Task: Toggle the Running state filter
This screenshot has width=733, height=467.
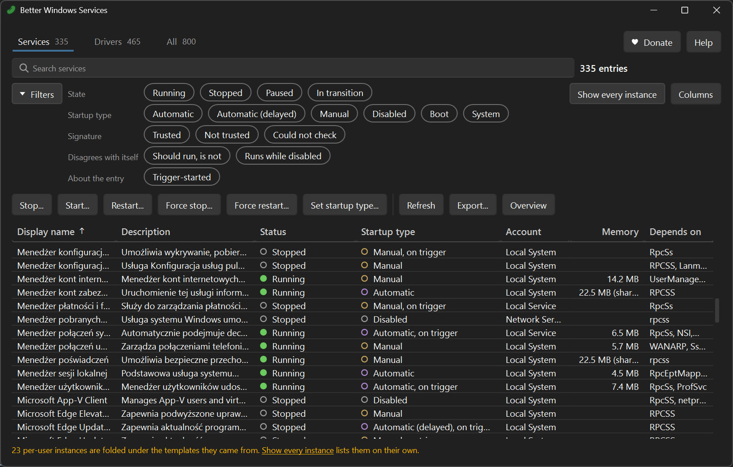Action: click(169, 93)
